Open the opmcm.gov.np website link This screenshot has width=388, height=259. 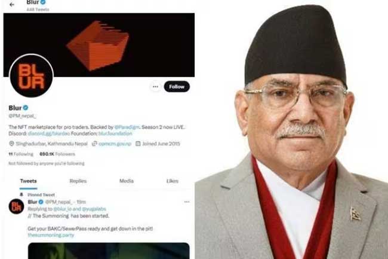coord(115,144)
